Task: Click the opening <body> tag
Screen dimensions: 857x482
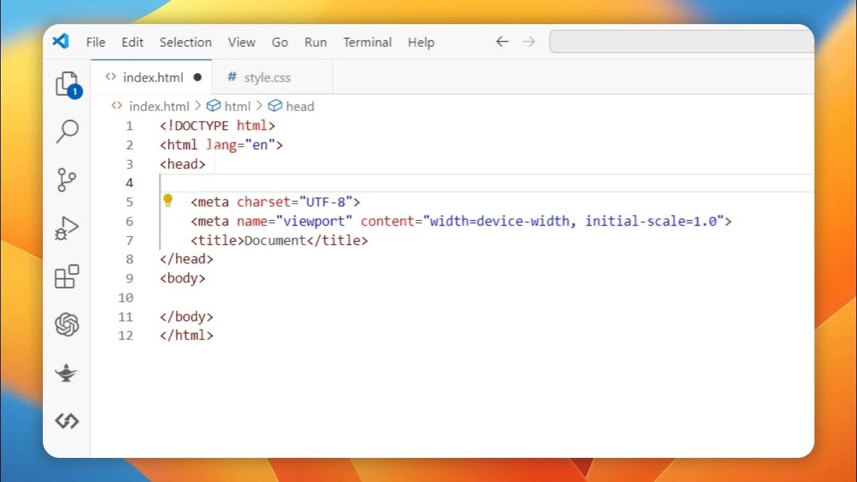Action: [x=183, y=278]
